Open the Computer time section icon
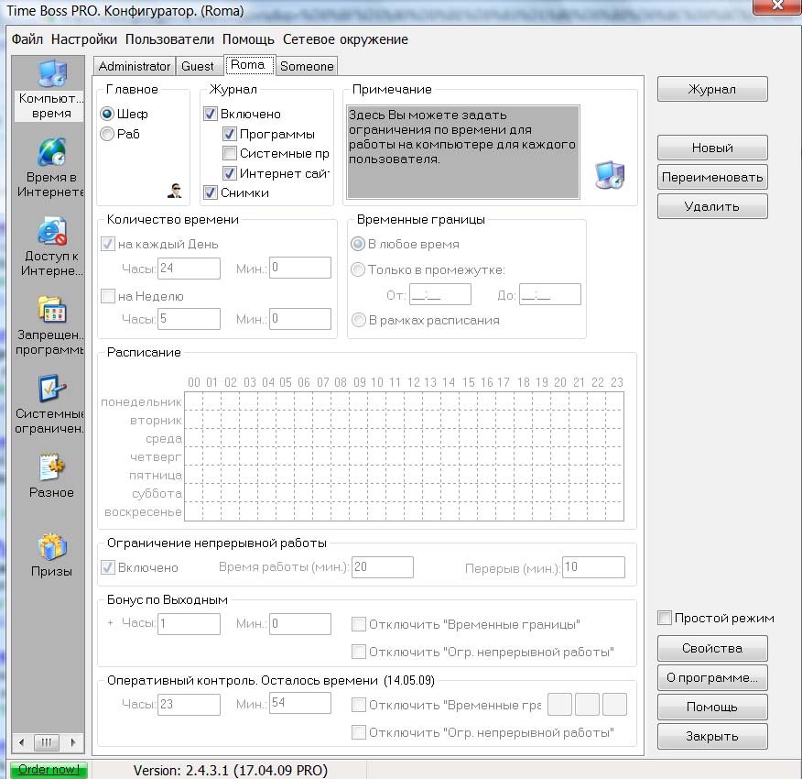Image resolution: width=802 pixels, height=779 pixels. coord(51,73)
